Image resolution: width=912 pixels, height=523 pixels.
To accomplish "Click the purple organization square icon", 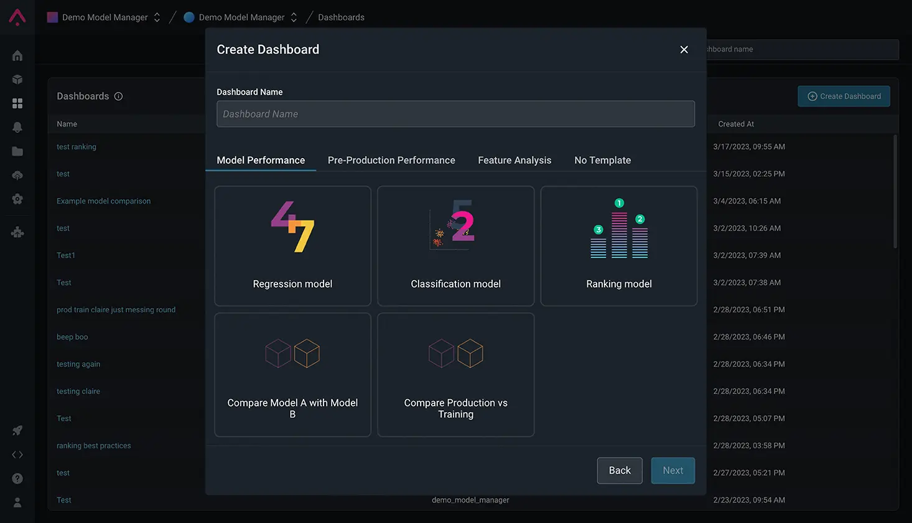I will click(52, 17).
